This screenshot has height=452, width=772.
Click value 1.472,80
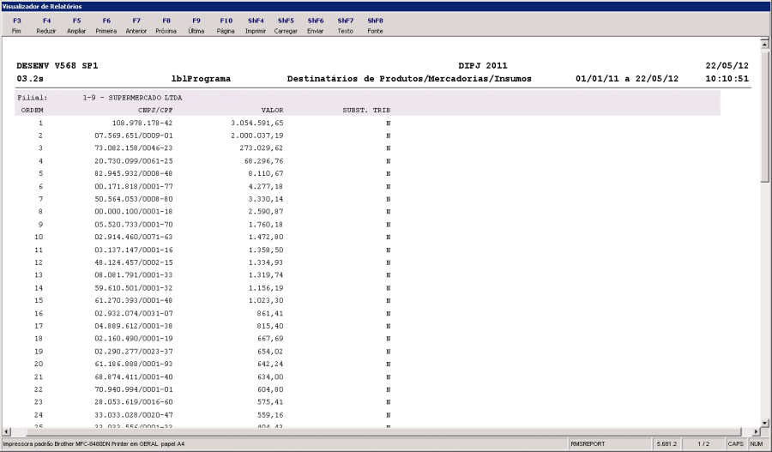(x=266, y=237)
